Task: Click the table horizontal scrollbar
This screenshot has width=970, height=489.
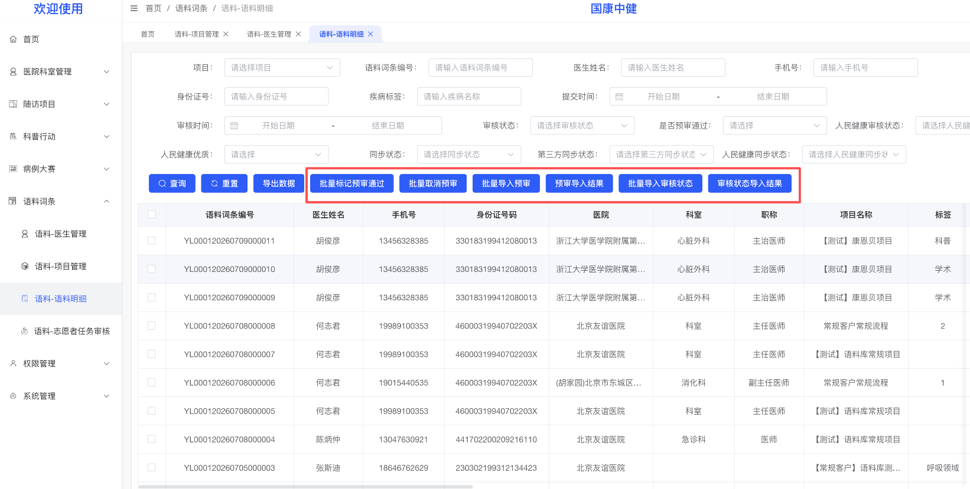Action: (x=305, y=487)
